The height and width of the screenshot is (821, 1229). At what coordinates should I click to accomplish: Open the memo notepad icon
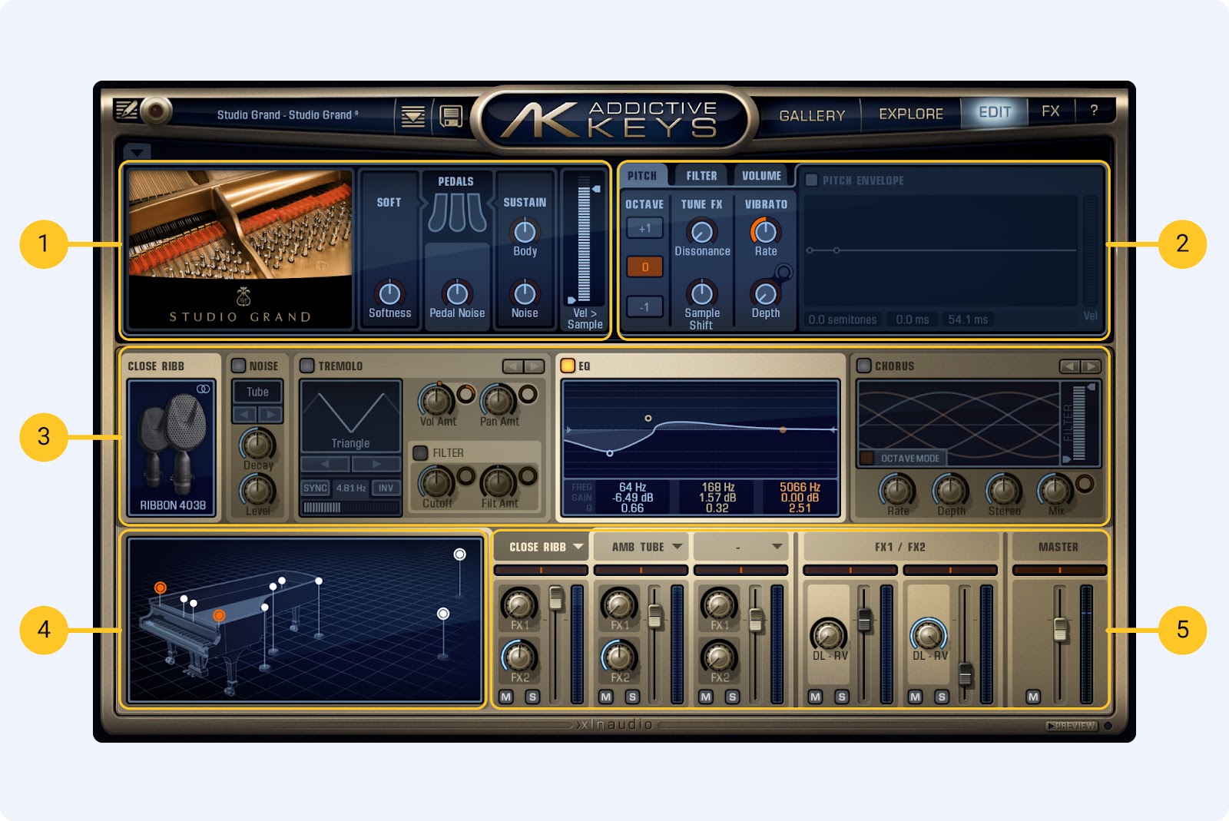(x=126, y=110)
